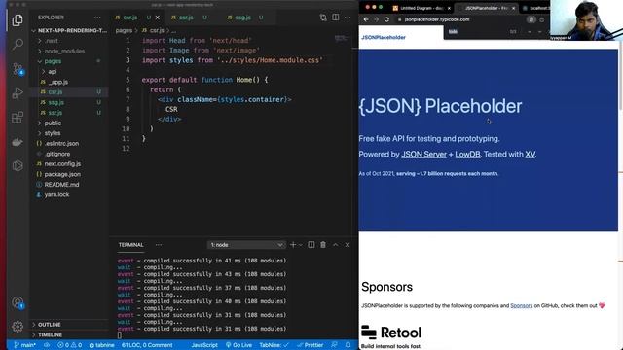Open _app.js in the explorer
623x350 pixels.
coord(69,82)
